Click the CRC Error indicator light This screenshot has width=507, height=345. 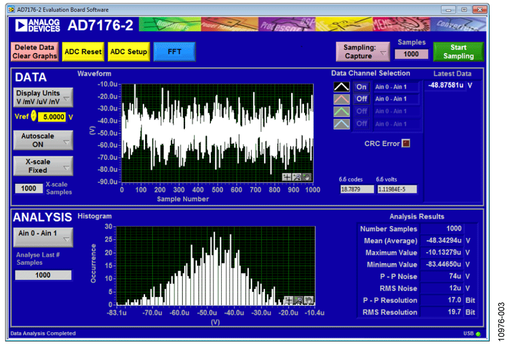406,143
